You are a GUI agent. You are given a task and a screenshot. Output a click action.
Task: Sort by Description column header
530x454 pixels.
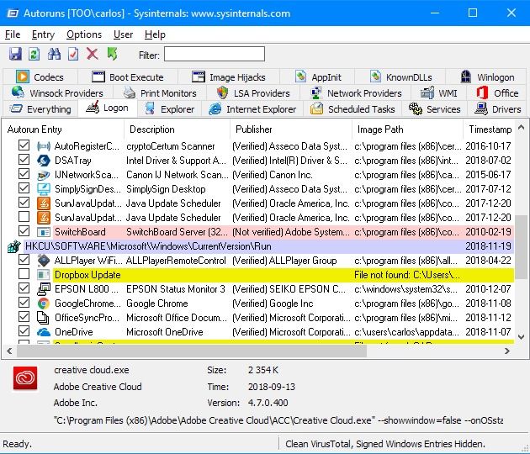[x=178, y=129]
